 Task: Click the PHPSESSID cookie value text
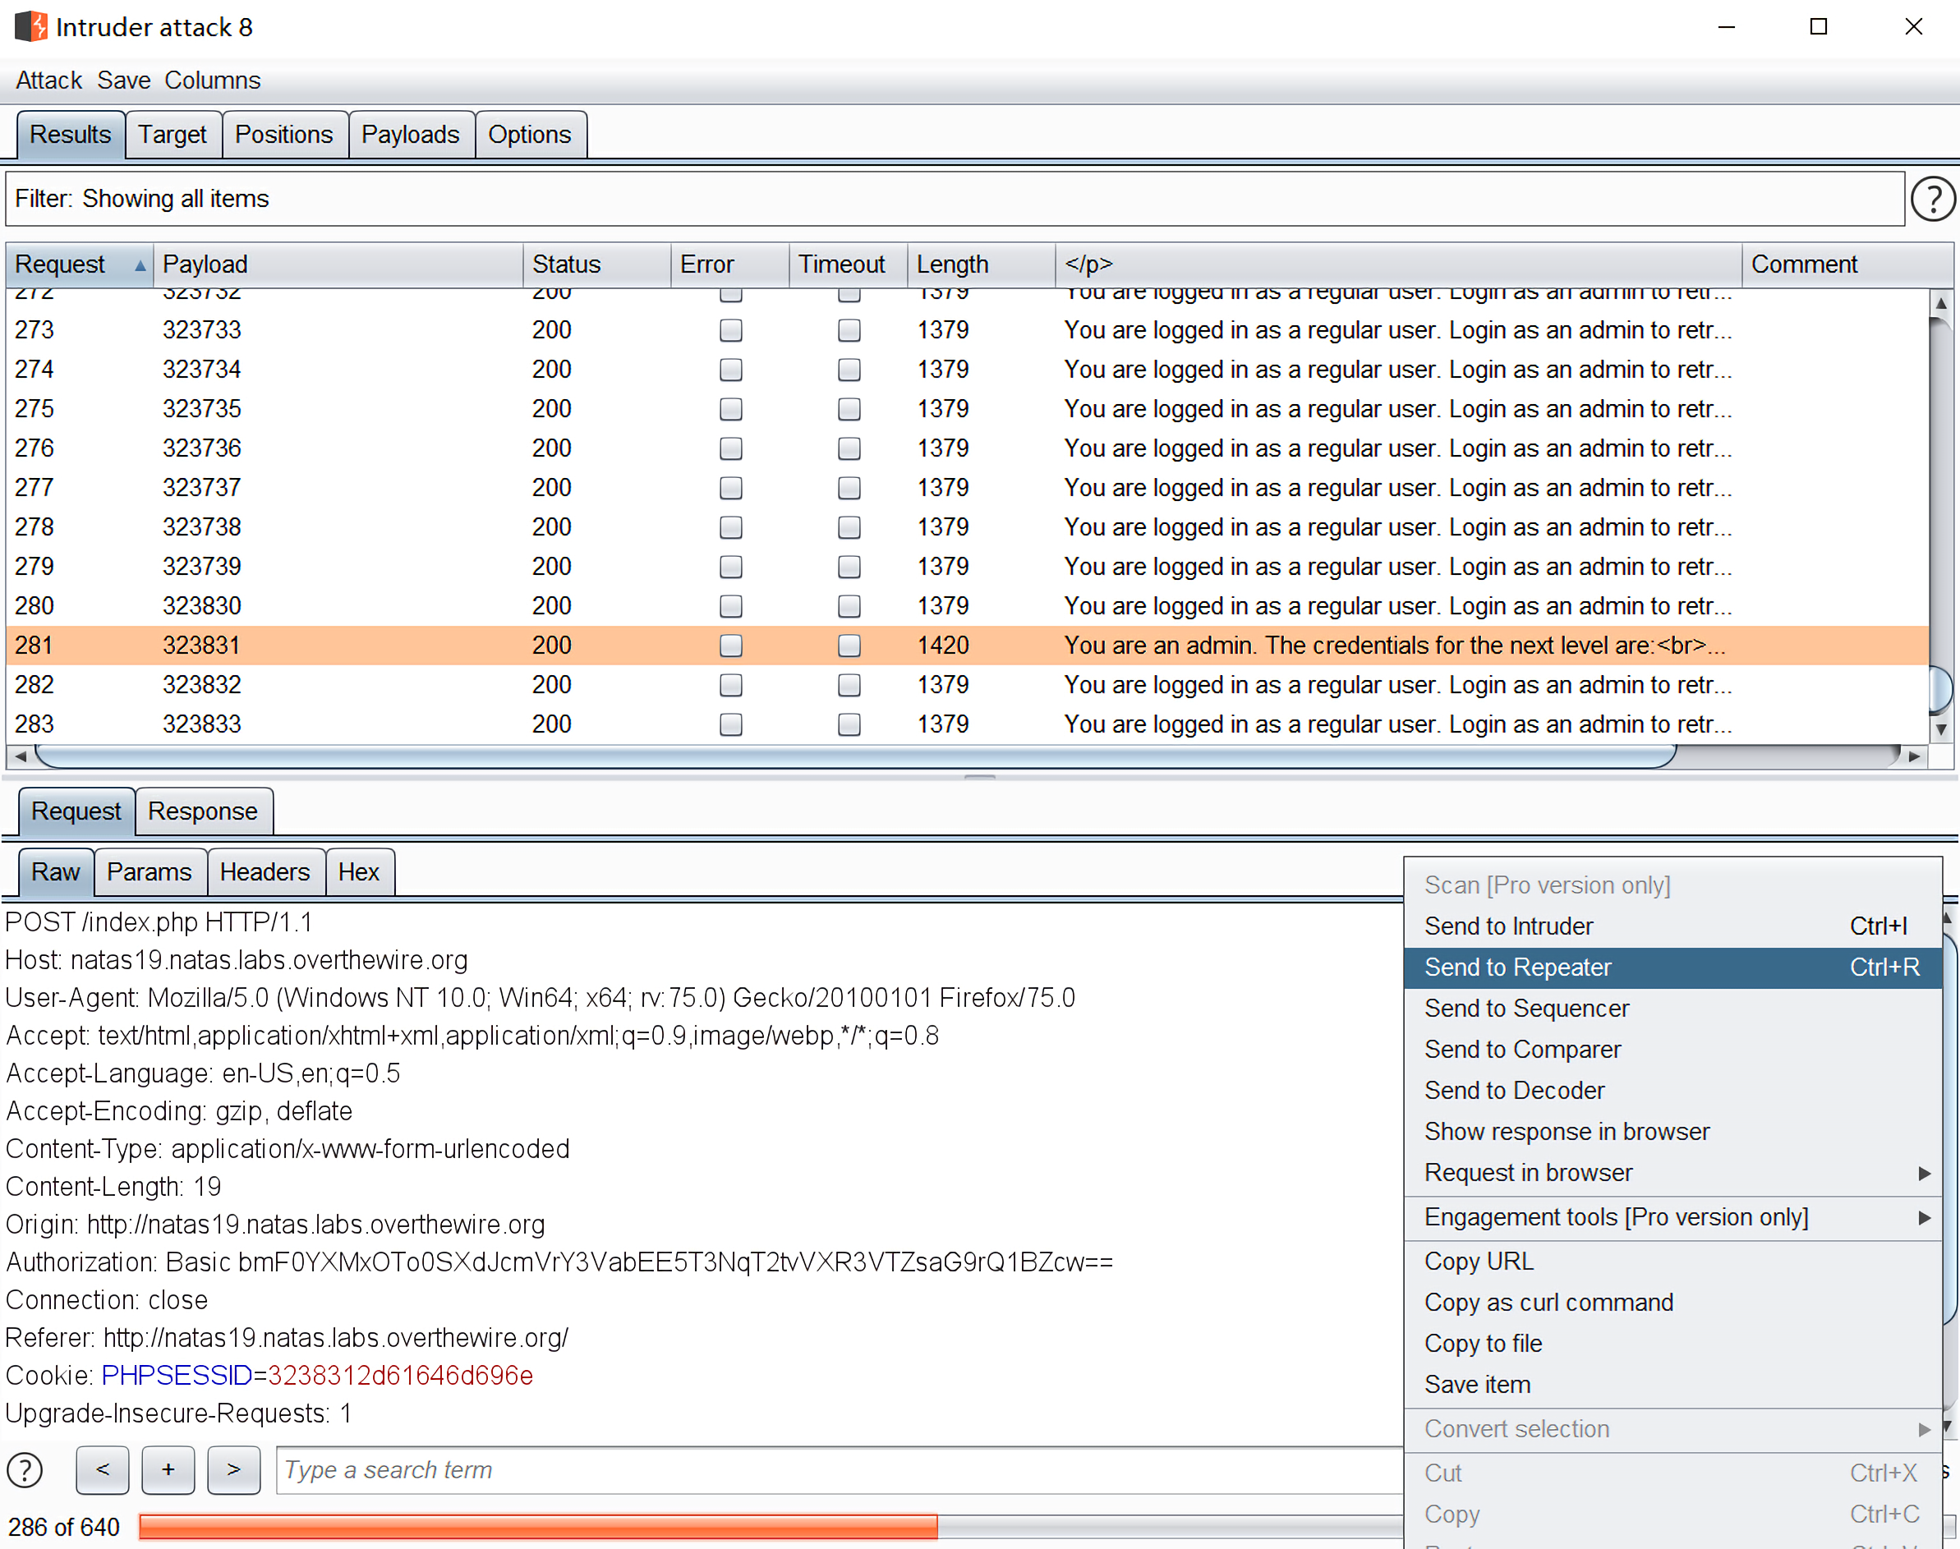pos(400,1376)
